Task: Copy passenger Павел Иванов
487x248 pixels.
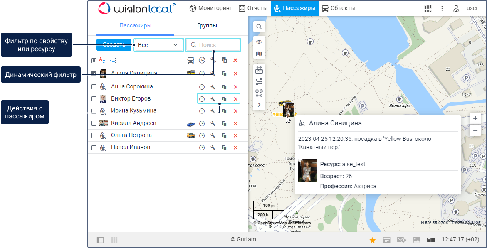Action: click(224, 148)
